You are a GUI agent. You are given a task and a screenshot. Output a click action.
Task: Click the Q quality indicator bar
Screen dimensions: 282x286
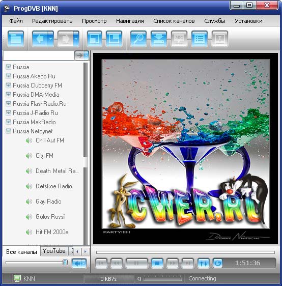162,278
